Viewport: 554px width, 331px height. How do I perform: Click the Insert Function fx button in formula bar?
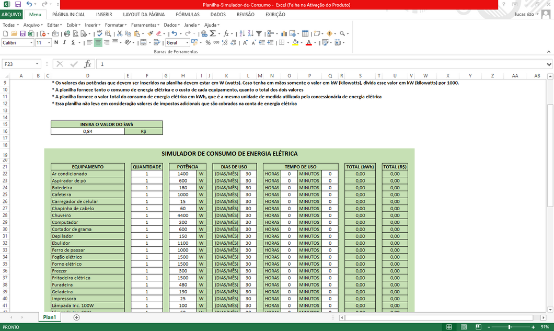[87, 64]
